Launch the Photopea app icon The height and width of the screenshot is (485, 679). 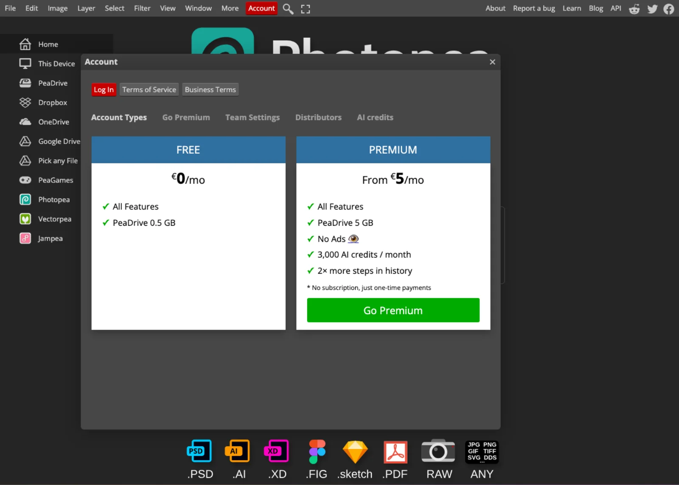coord(25,199)
